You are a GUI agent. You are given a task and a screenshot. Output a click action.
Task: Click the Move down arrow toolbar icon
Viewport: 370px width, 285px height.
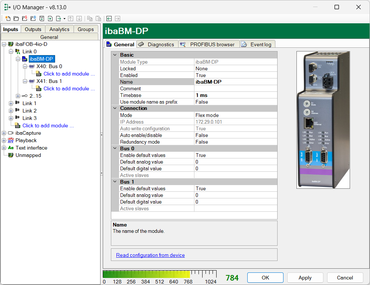click(x=79, y=19)
